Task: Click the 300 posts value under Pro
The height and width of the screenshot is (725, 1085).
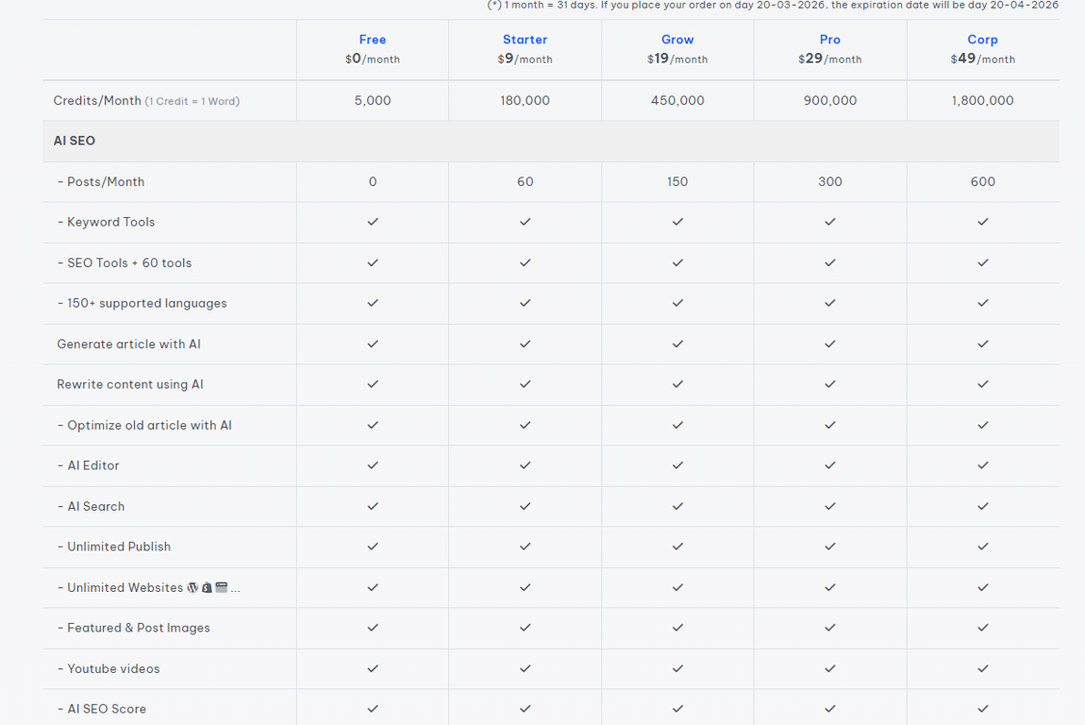Action: pyautogui.click(x=830, y=181)
